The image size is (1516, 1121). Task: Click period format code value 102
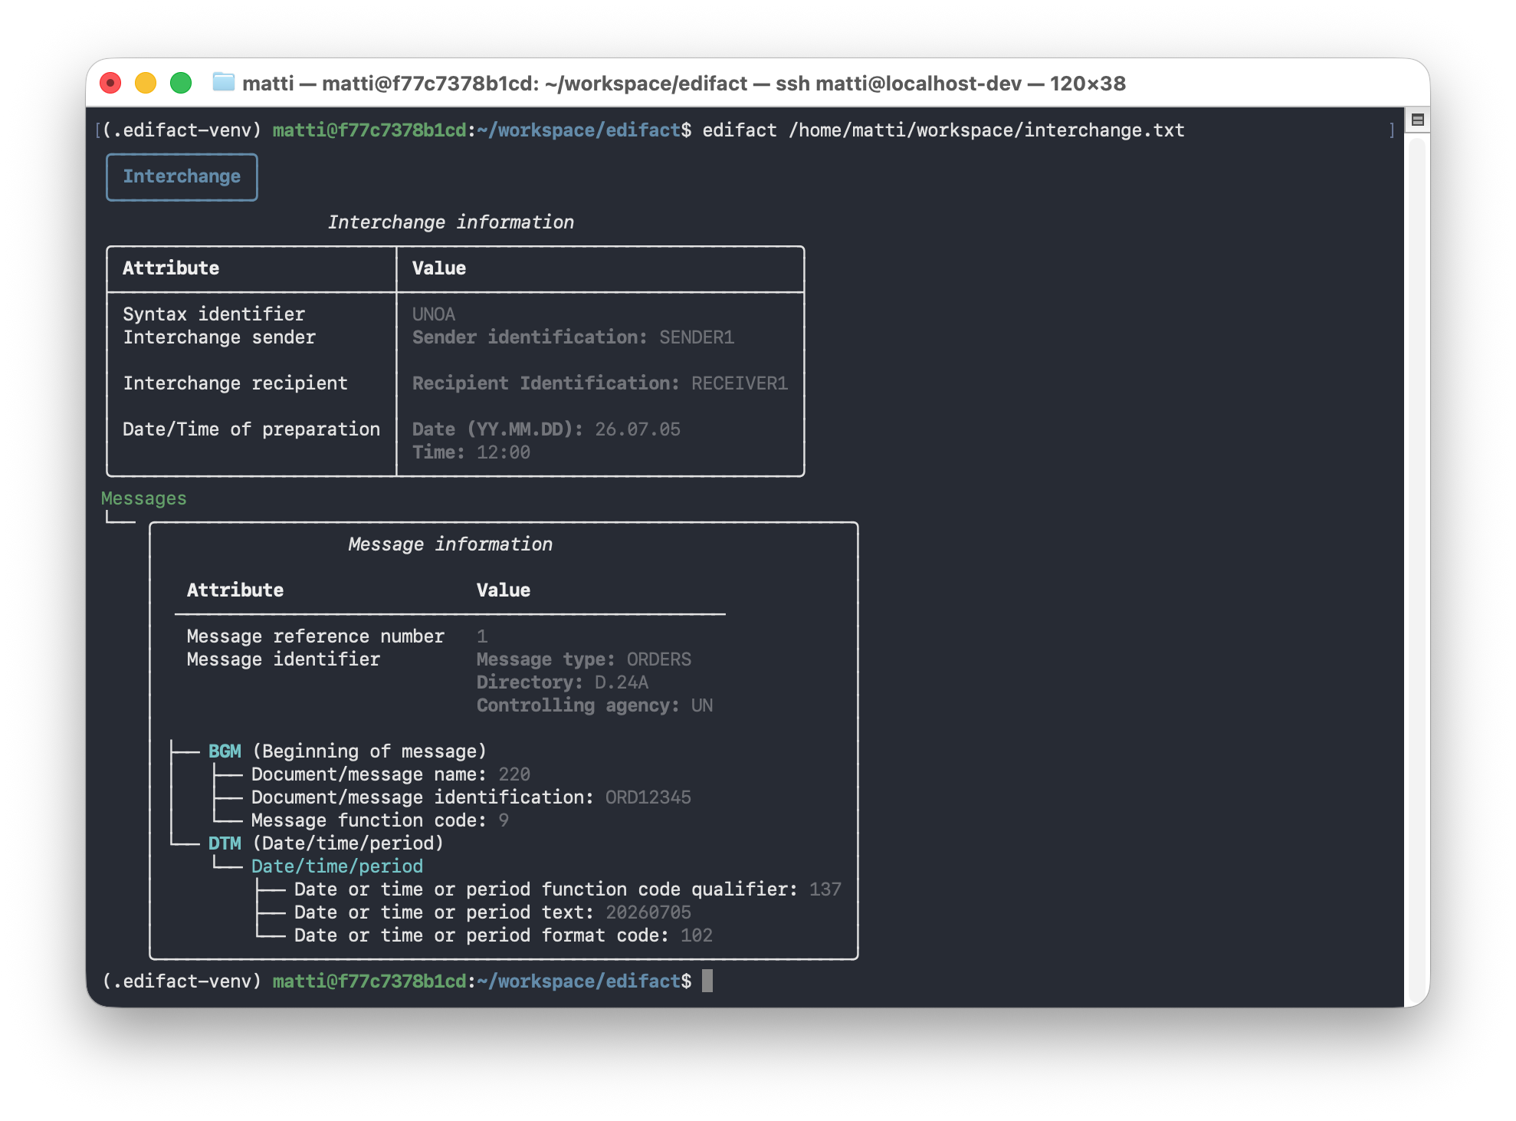pyautogui.click(x=697, y=935)
